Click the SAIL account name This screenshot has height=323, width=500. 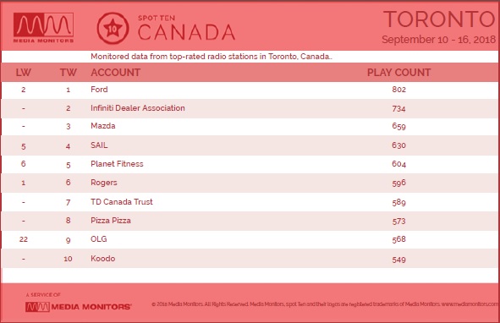[x=99, y=145]
